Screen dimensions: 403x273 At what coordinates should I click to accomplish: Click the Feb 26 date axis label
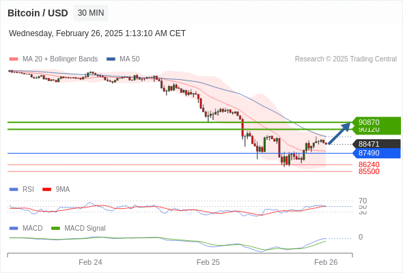(x=326, y=262)
